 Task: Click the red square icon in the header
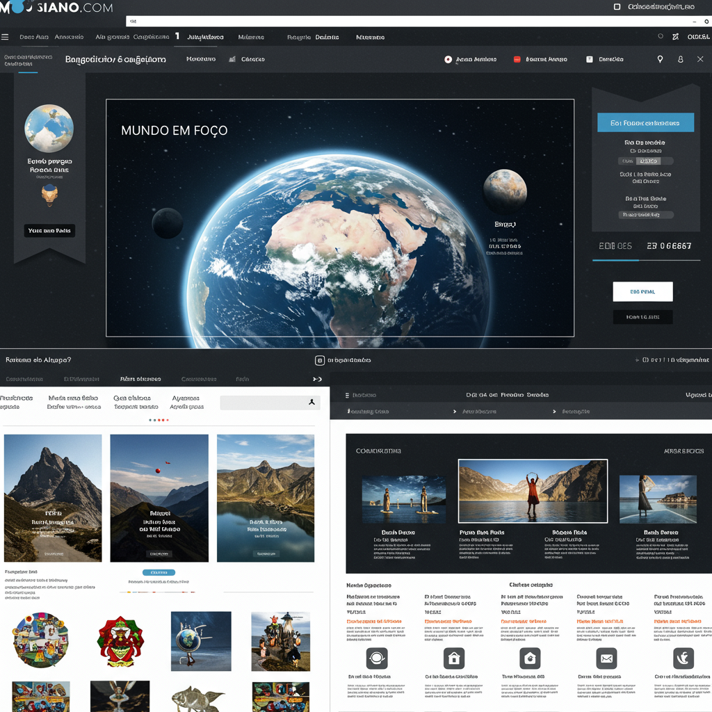point(517,60)
